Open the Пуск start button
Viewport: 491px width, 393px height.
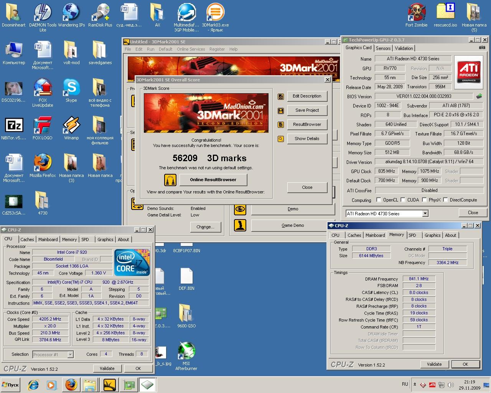tap(10, 385)
